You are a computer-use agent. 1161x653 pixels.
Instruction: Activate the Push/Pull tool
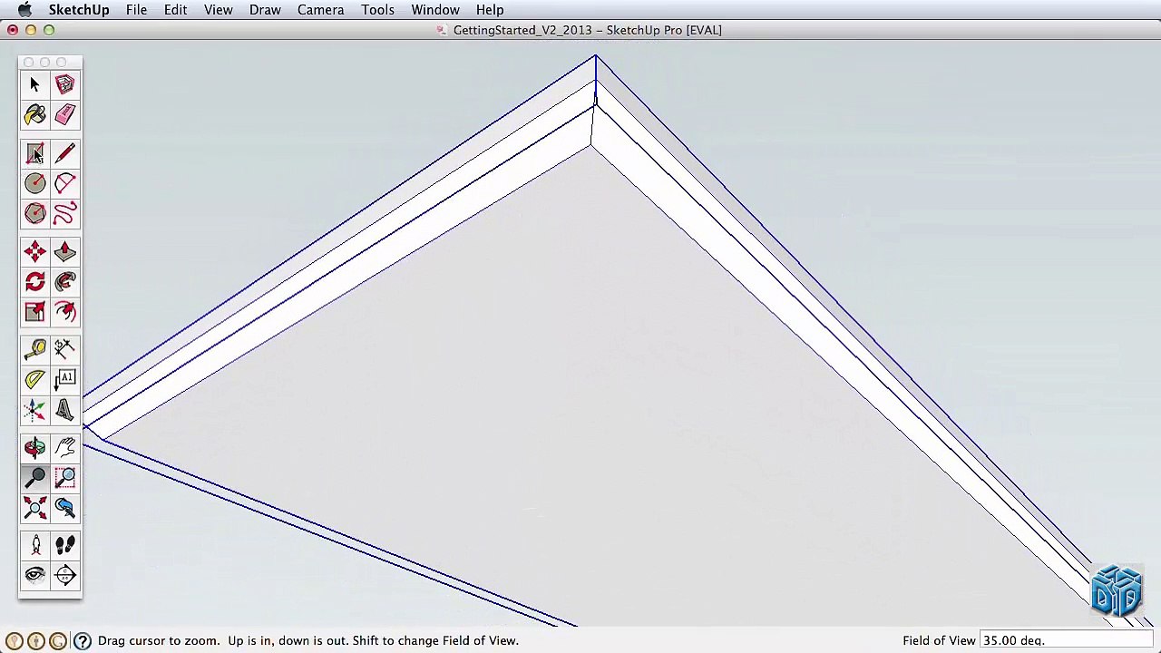click(x=64, y=252)
